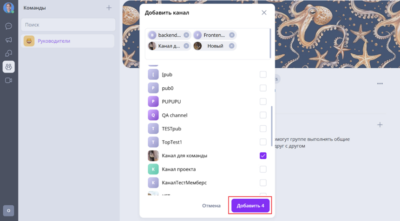Enable the Канал проекта checkbox
The height and width of the screenshot is (221, 400).
(263, 169)
